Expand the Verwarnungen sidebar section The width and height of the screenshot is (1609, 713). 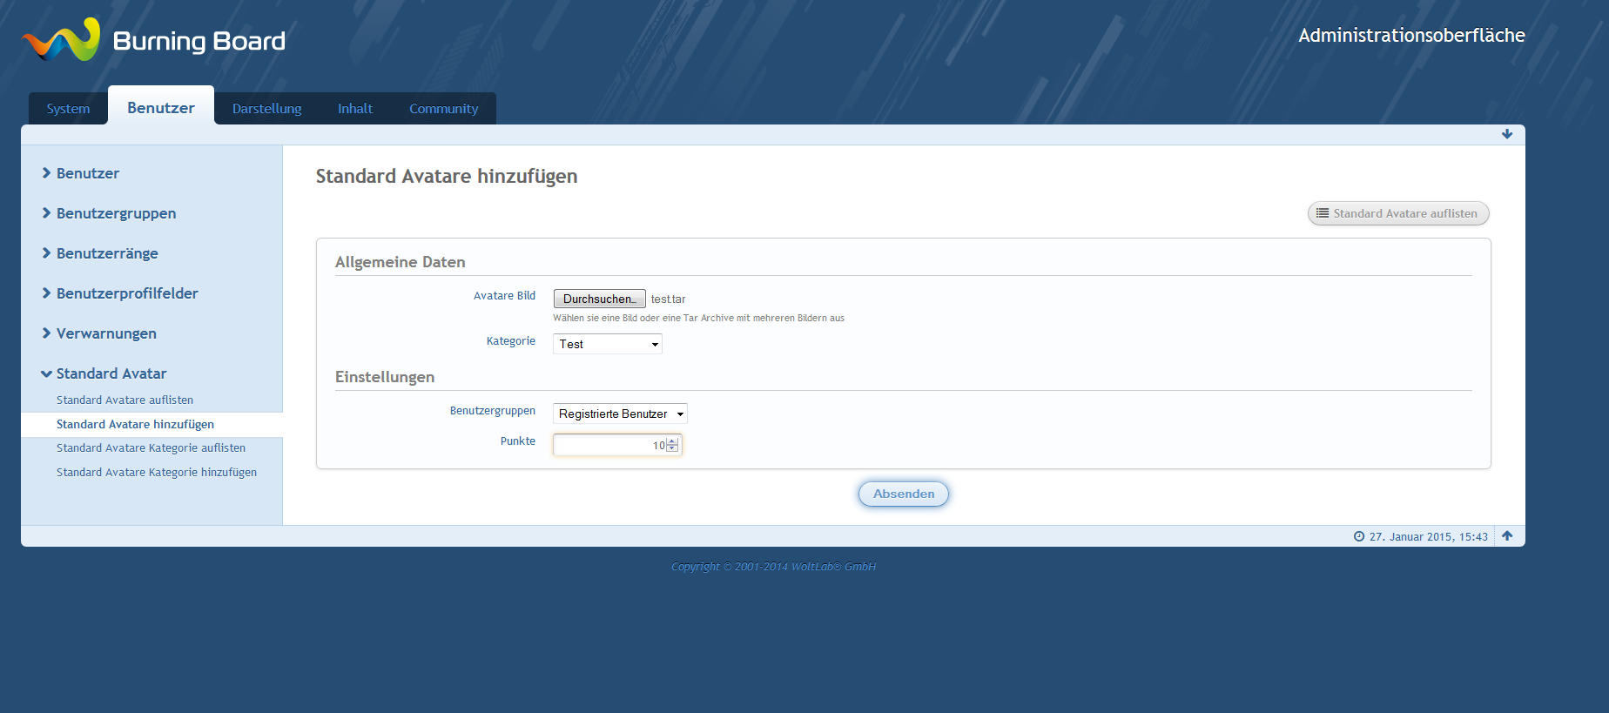click(x=106, y=333)
